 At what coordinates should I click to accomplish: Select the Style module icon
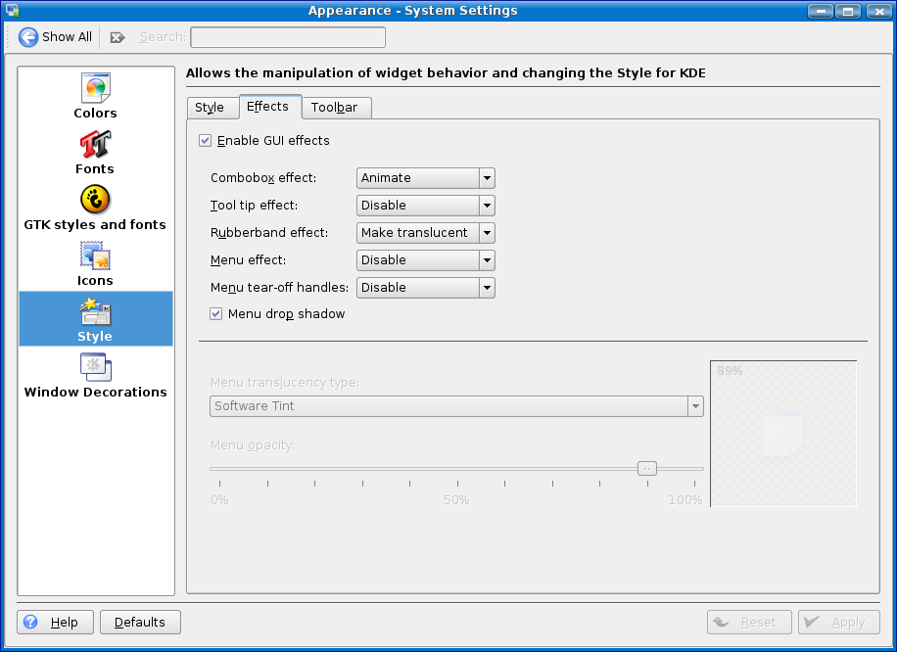coord(95,313)
